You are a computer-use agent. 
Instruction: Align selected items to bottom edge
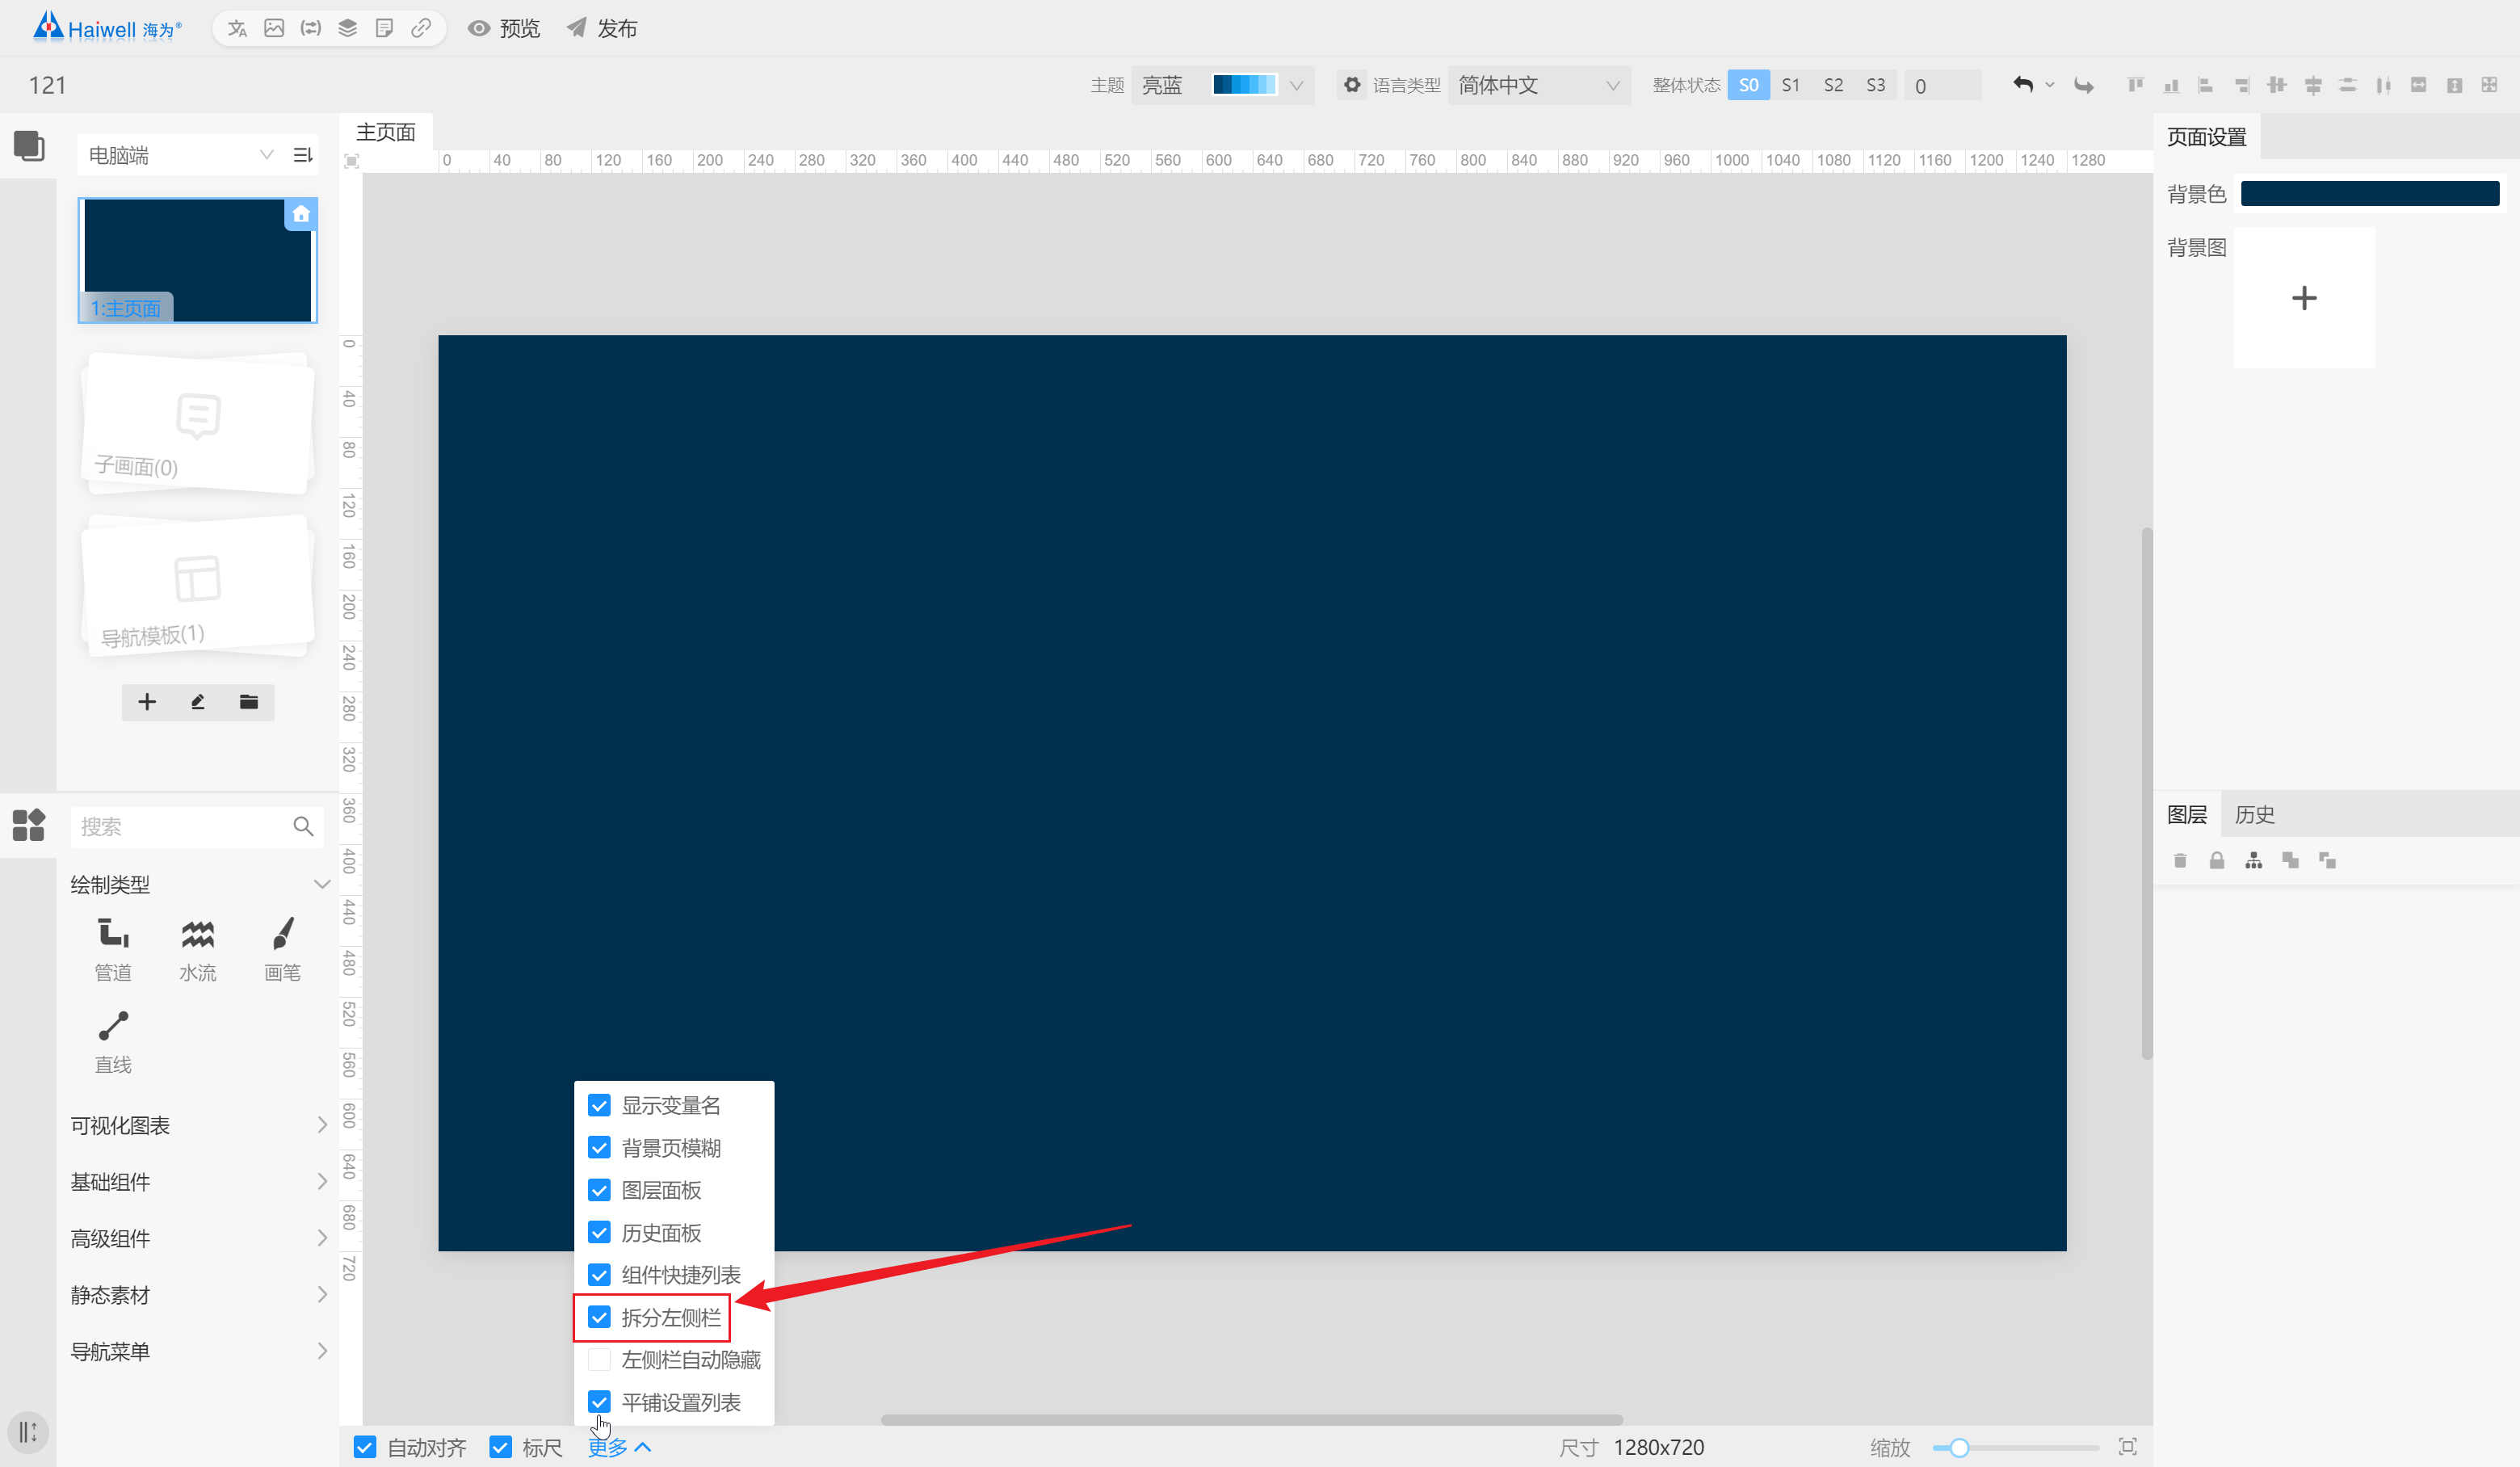[2171, 85]
